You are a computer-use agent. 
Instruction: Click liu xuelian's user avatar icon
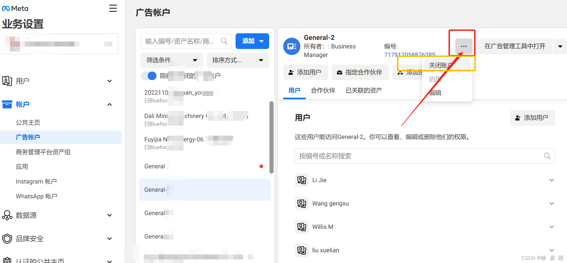pos(302,250)
